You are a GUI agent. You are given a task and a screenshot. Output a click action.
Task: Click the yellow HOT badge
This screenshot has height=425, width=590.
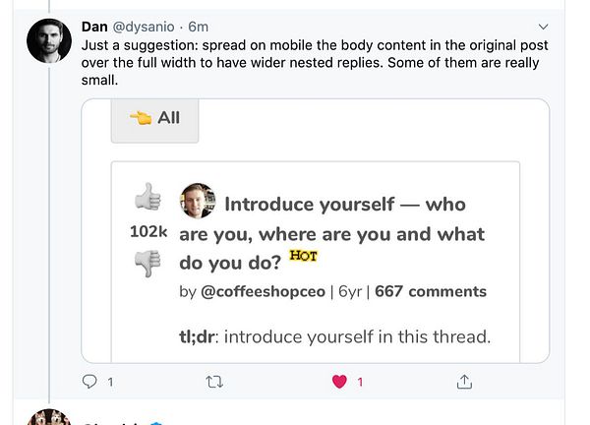point(303,258)
